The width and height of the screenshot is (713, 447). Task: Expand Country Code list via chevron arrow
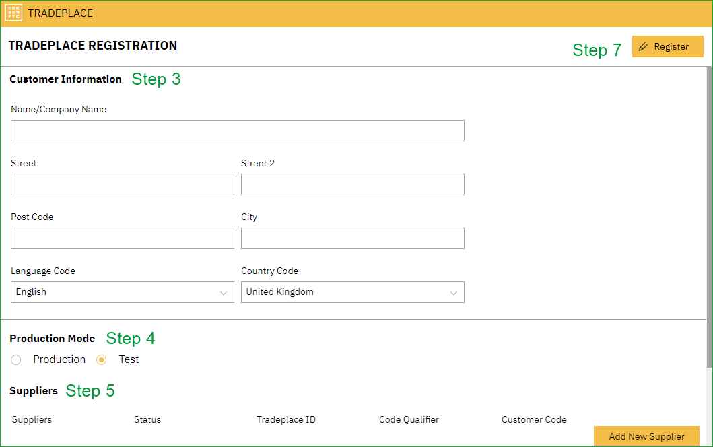tap(454, 293)
